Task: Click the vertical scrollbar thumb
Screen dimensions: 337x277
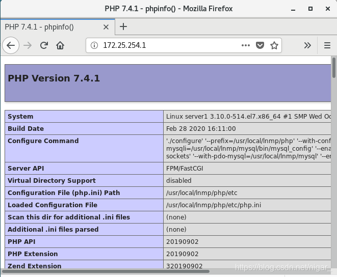Action: (333, 67)
